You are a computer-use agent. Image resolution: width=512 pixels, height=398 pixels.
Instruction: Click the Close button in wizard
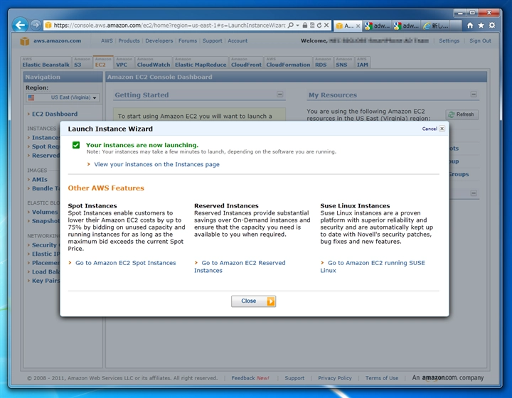253,301
